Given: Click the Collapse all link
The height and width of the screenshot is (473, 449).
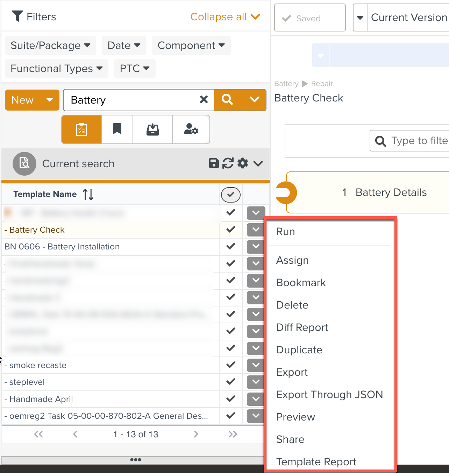Looking at the screenshot, I should (225, 17).
